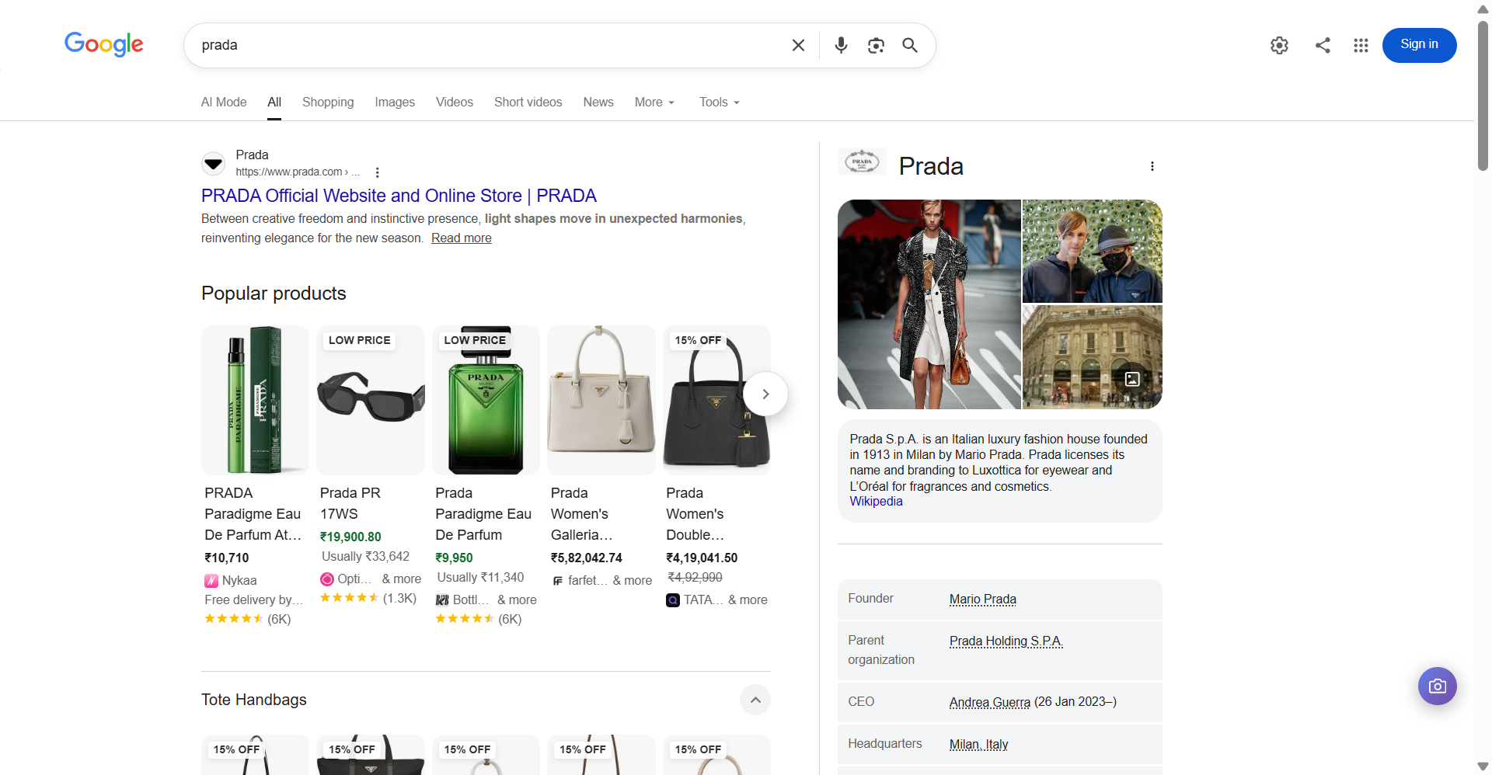Image resolution: width=1492 pixels, height=775 pixels.
Task: Click price ₹19,900.80 on sunglasses
Action: click(350, 537)
